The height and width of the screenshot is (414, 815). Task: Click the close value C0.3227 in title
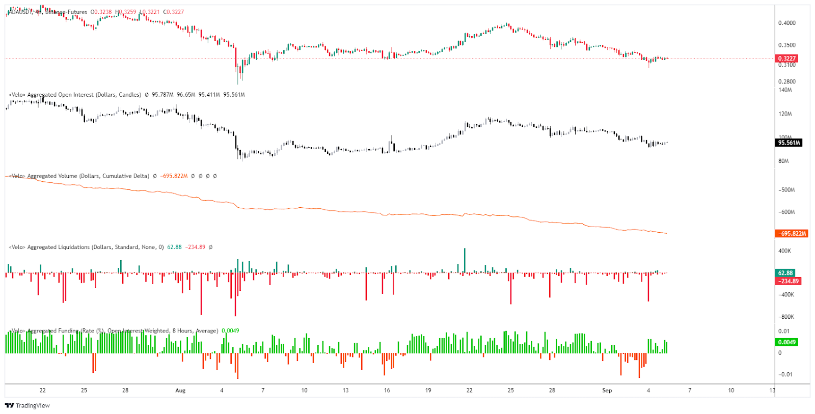point(174,12)
